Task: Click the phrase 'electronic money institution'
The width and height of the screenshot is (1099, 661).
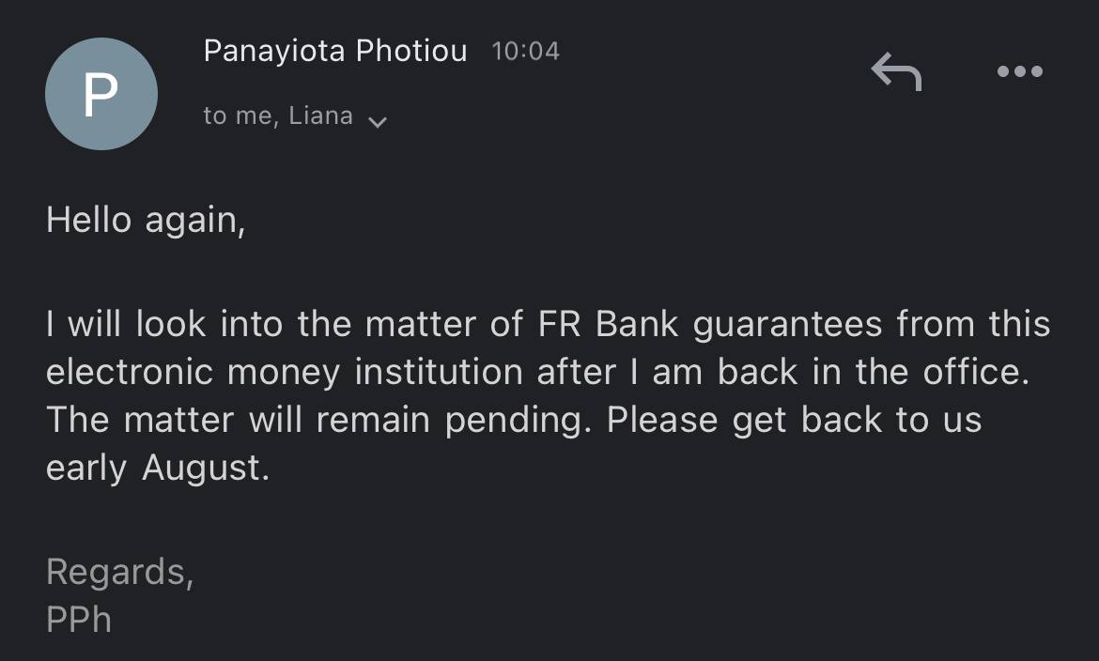Action: coord(286,373)
